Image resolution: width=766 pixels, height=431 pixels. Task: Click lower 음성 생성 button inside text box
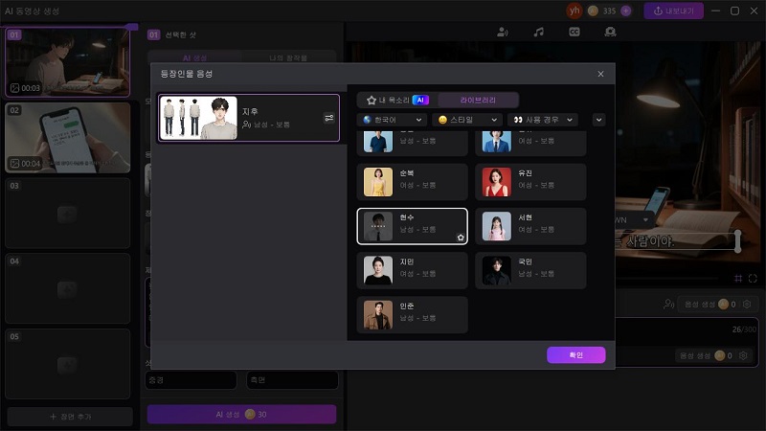706,355
